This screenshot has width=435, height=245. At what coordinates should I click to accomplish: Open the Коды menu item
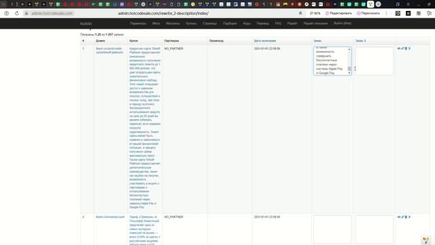pos(247,24)
